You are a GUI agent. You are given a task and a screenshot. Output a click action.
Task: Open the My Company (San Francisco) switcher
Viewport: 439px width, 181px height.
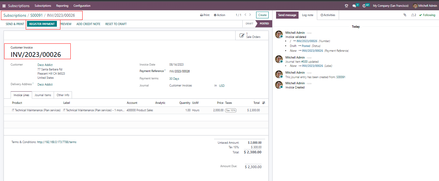pos(390,6)
